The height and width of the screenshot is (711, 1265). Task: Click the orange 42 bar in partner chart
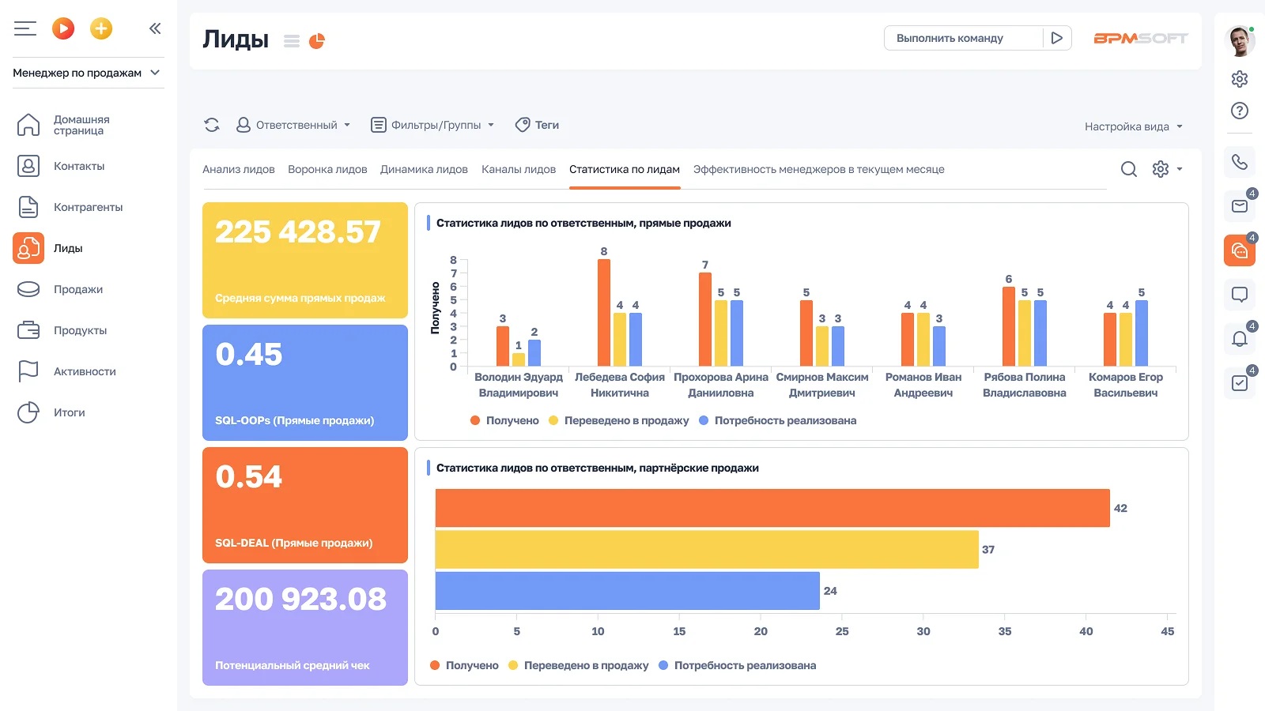point(772,508)
